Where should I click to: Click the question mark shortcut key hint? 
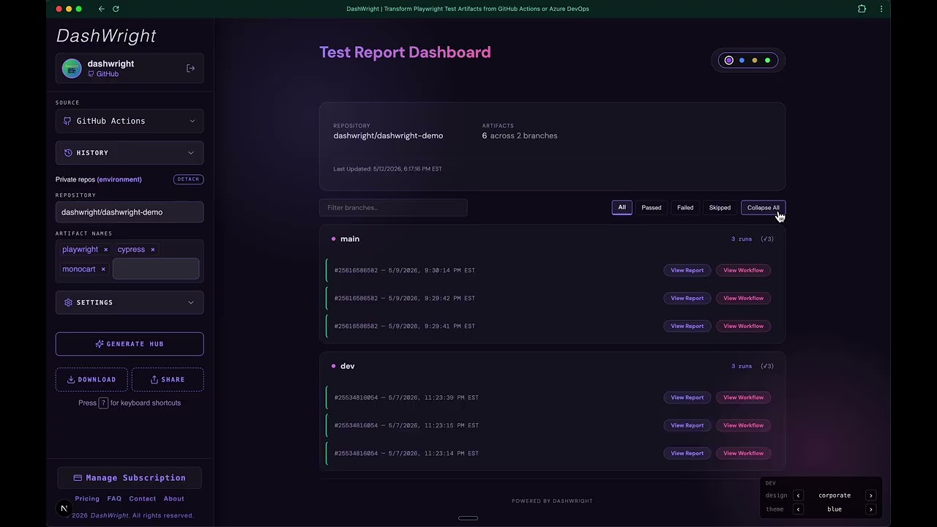103,403
